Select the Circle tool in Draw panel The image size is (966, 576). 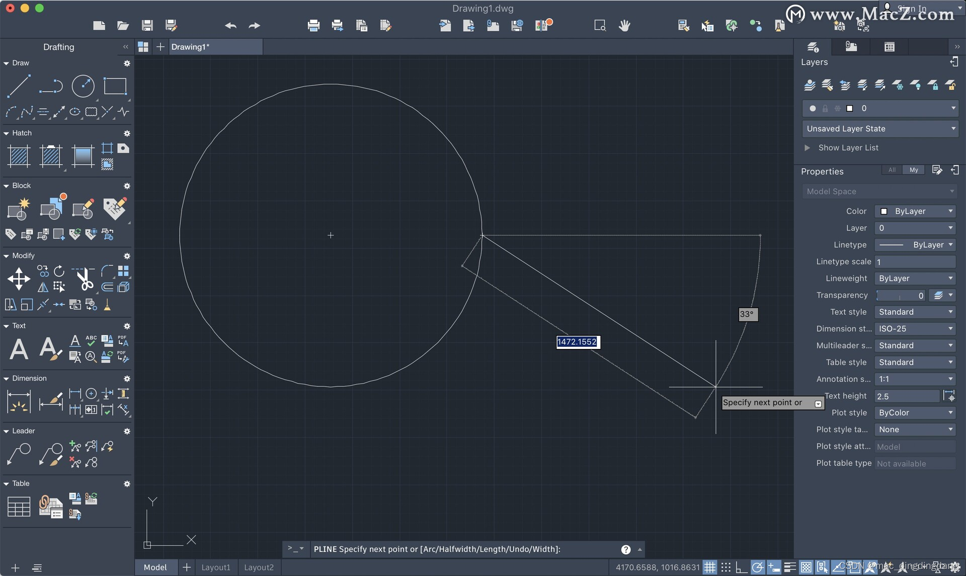tap(83, 86)
